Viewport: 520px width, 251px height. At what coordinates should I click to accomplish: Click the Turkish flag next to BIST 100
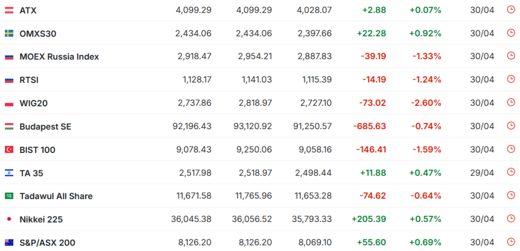(x=9, y=150)
